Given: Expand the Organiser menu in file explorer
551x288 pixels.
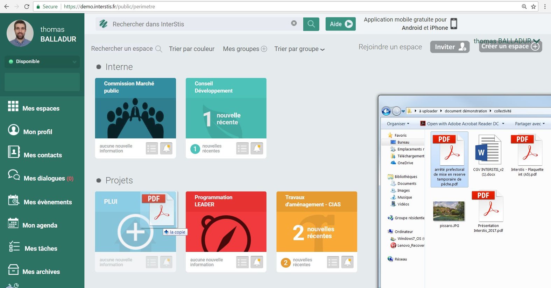Looking at the screenshot, I should (398, 124).
